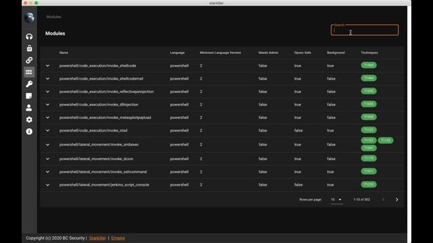Screen dimensions: 433x243
Task: Click technique tag on jenkins_script_console row
Action: pos(369,184)
